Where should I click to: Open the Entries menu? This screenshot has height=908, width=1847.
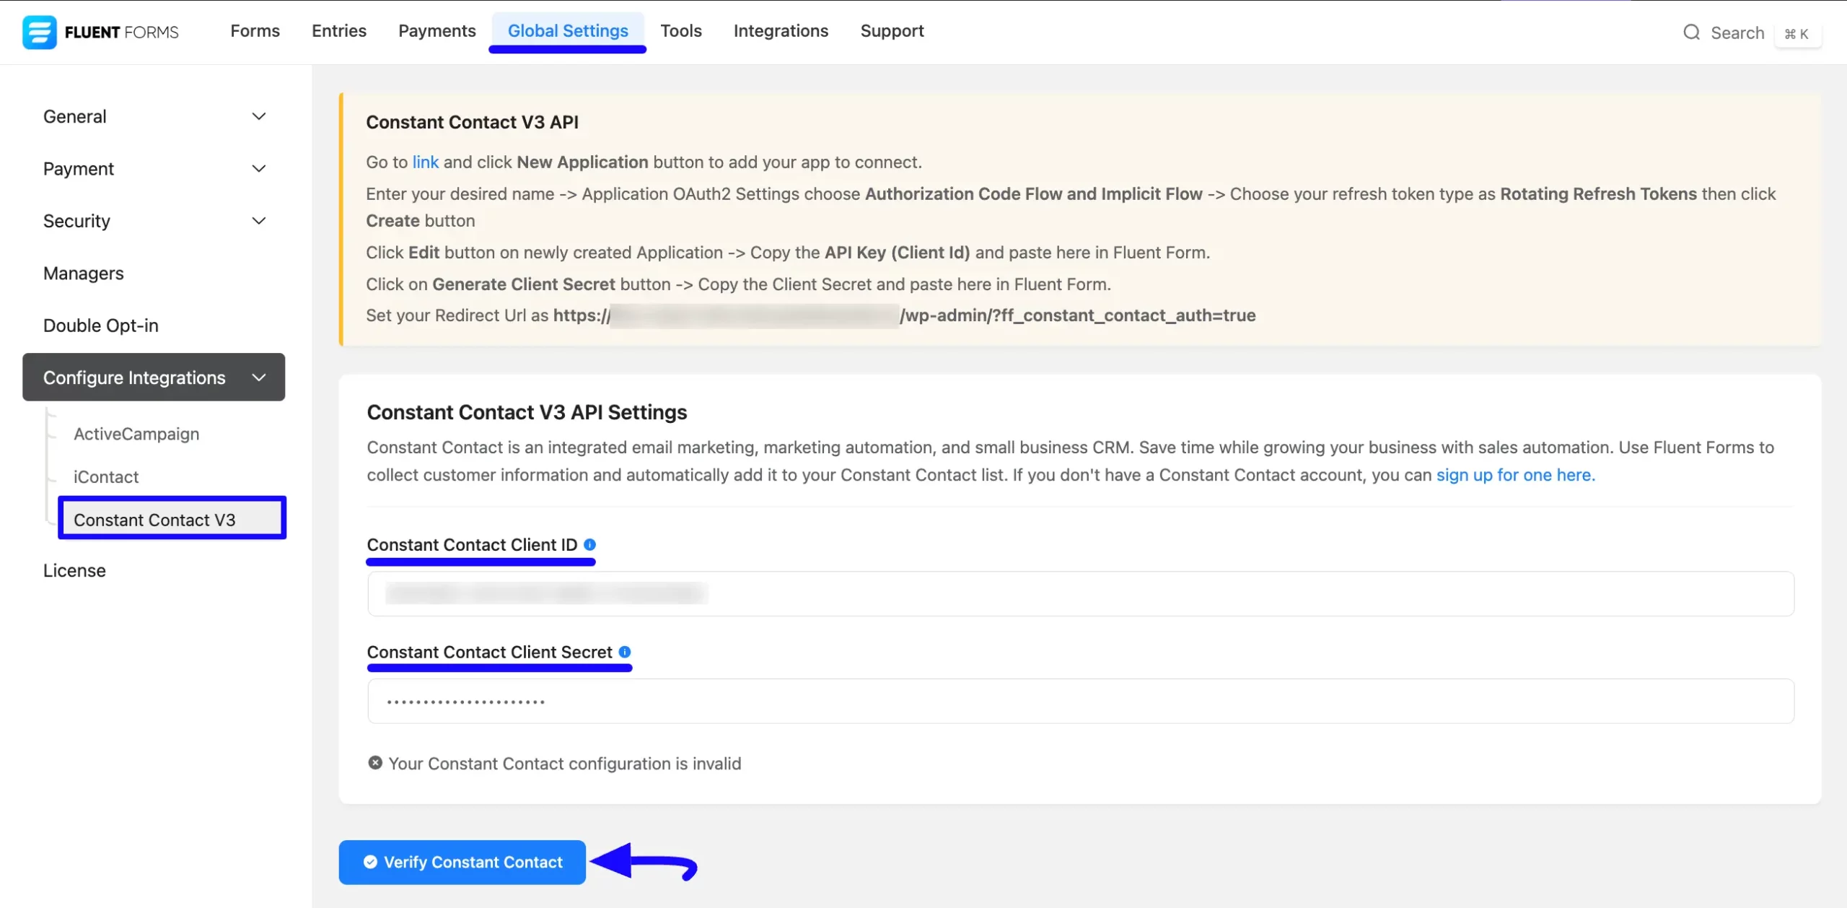339,31
